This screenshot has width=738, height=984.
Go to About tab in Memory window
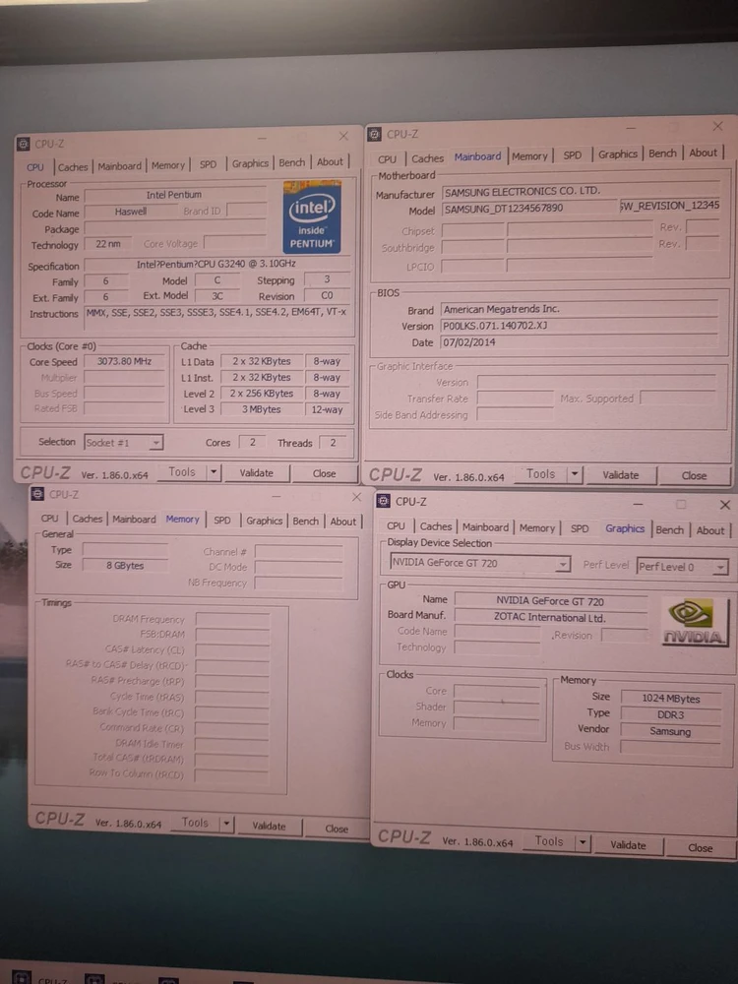tap(342, 522)
